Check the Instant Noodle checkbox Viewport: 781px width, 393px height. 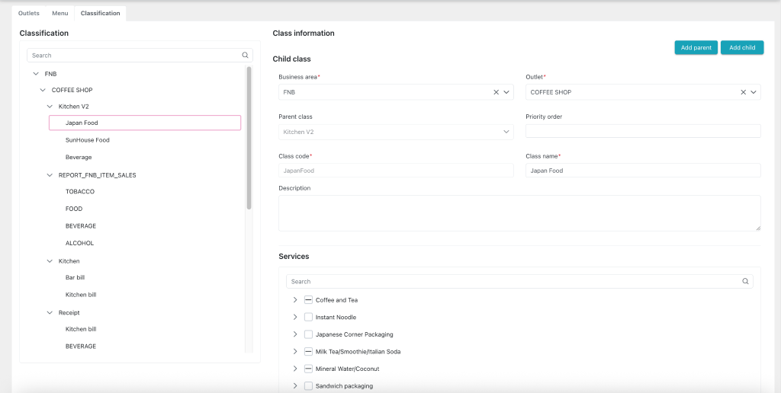click(308, 318)
